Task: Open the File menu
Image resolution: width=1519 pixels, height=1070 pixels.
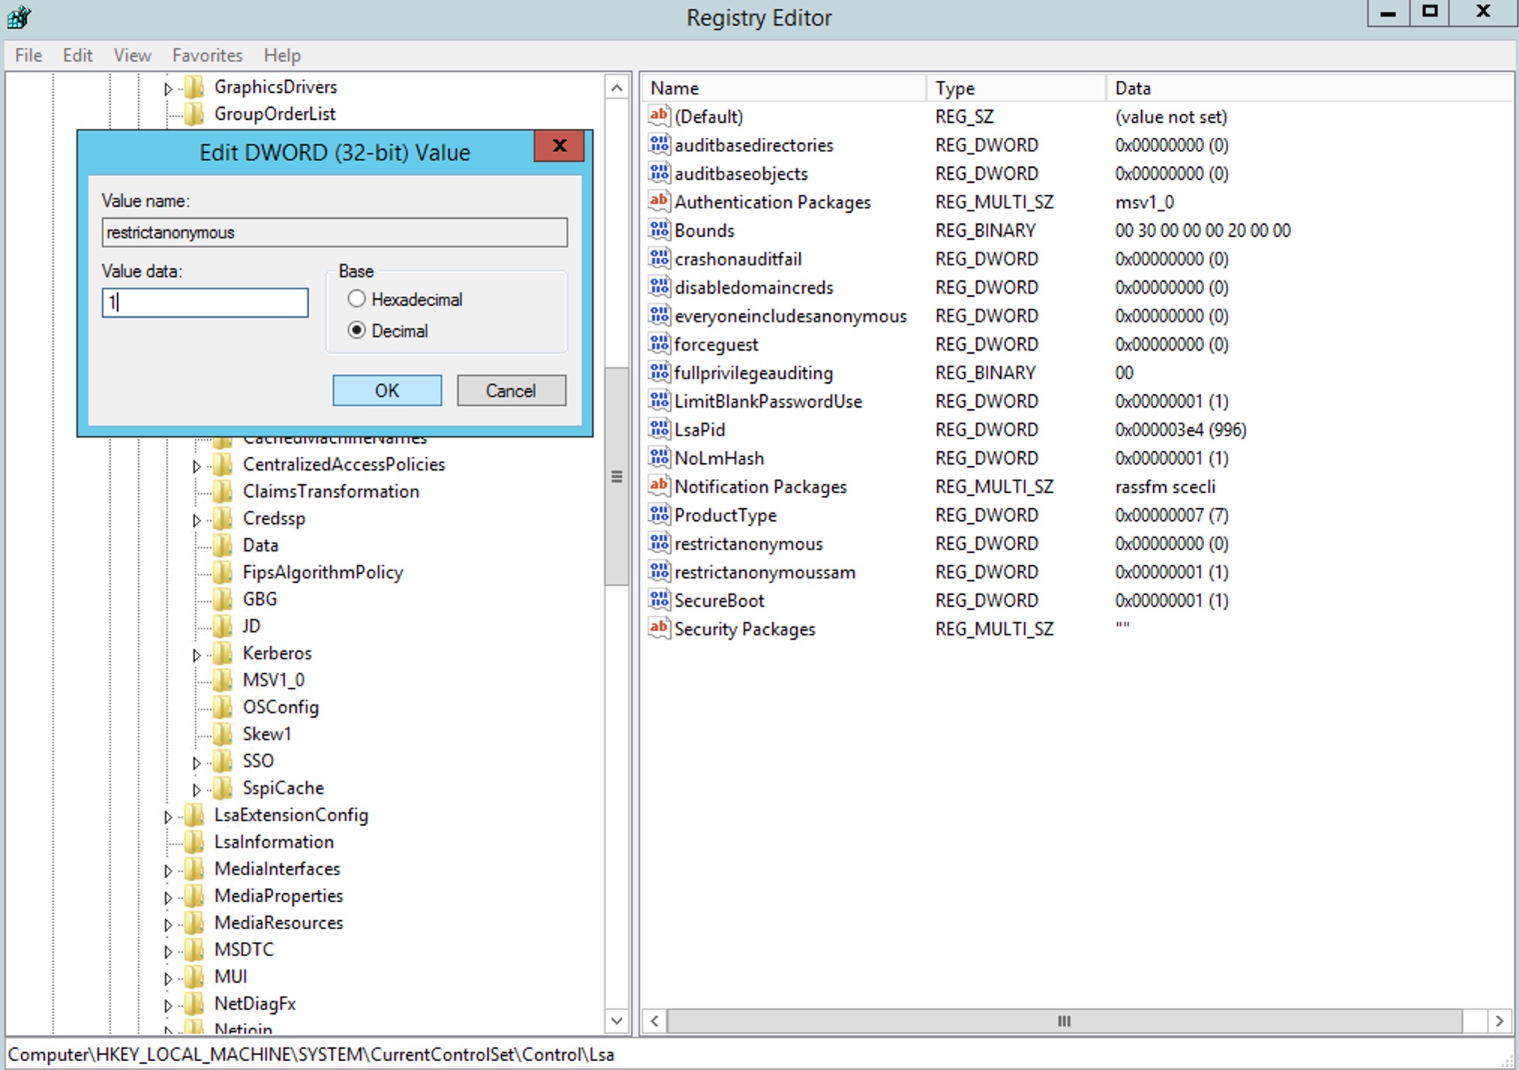Action: point(28,55)
